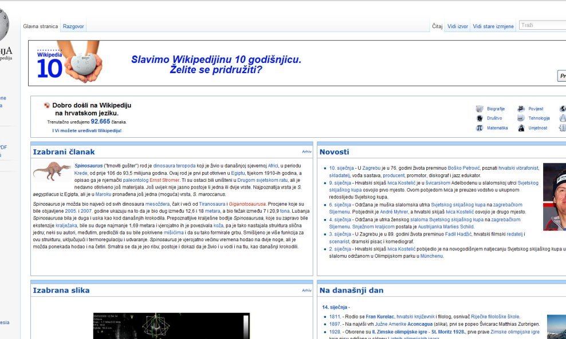
Task: Click the Izabrani članak heading
Action: [64, 152]
